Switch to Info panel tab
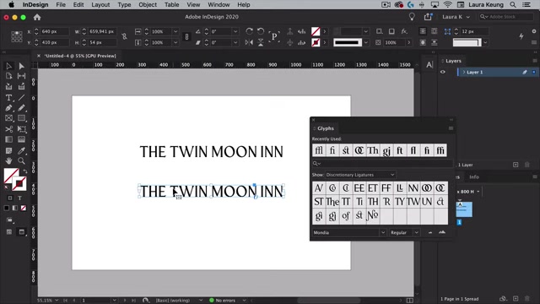Screen dimensions: 540x304 [x=474, y=176]
